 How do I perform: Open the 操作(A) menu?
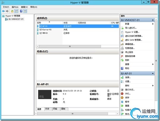point(15,7)
